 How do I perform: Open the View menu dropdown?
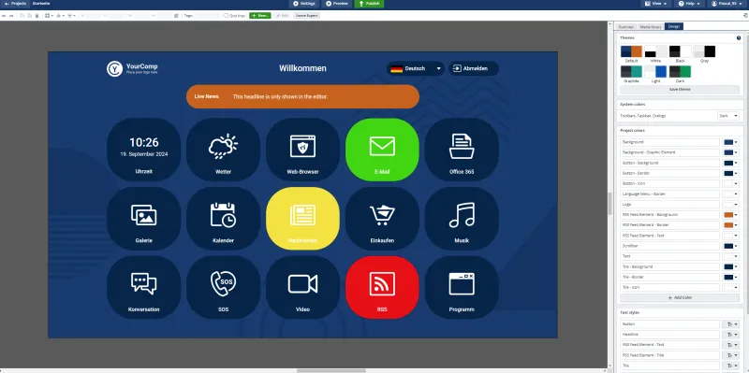[656, 4]
